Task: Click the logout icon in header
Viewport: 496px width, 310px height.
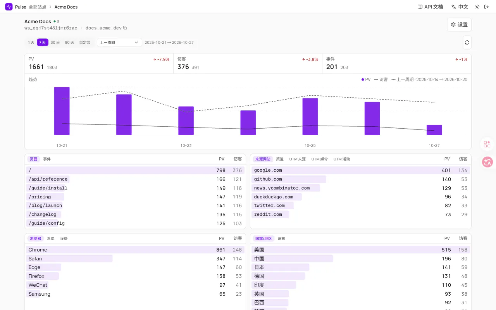Action: pyautogui.click(x=487, y=7)
